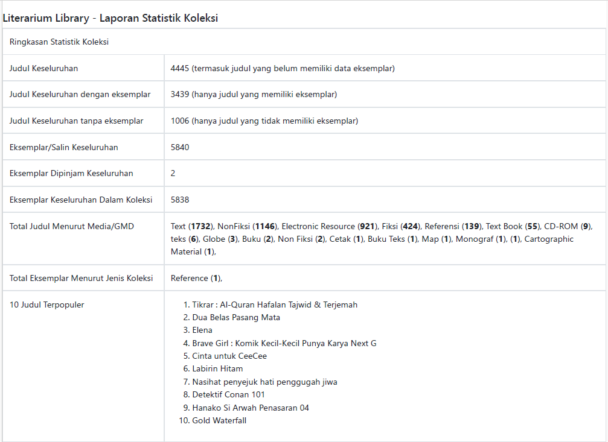
Task: Click the 'Eksemplar Dipinjam Keseluruhan' label
Action: 71,173
